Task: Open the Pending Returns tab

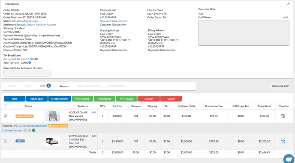Action: (117, 86)
